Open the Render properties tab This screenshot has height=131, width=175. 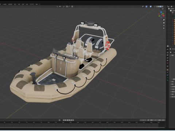(x=167, y=52)
